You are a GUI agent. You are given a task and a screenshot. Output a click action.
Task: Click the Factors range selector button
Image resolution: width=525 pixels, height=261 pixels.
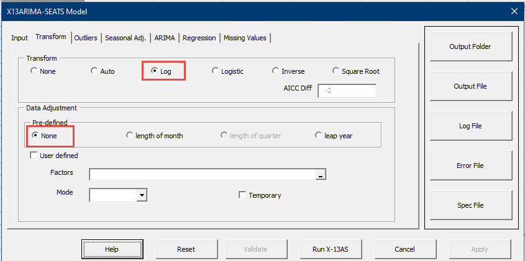click(321, 174)
